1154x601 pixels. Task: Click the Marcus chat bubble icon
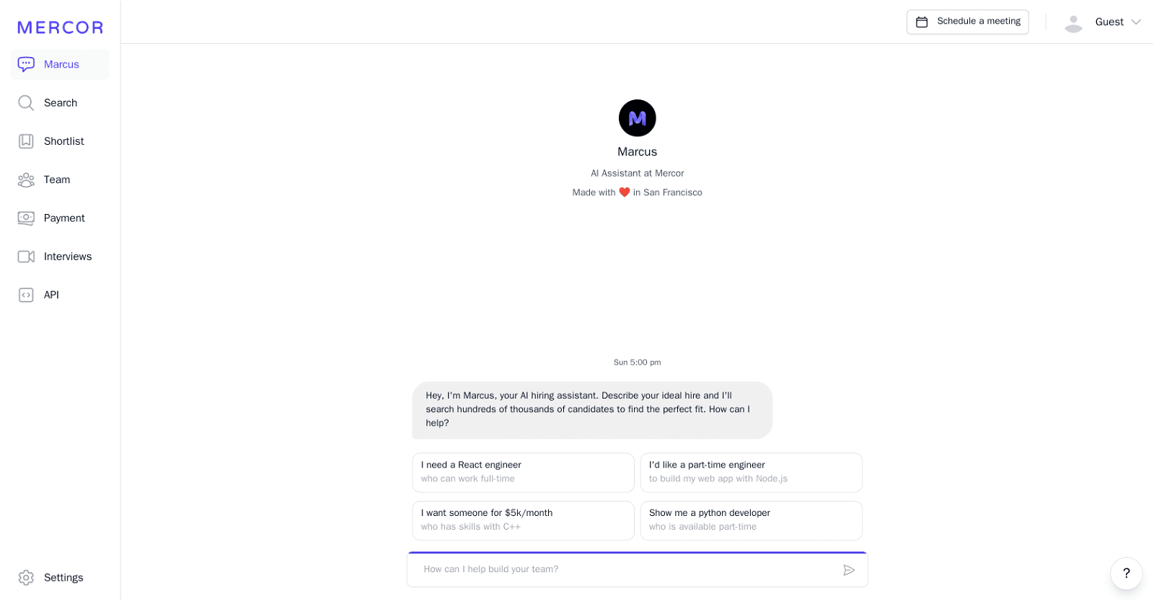tap(26, 64)
